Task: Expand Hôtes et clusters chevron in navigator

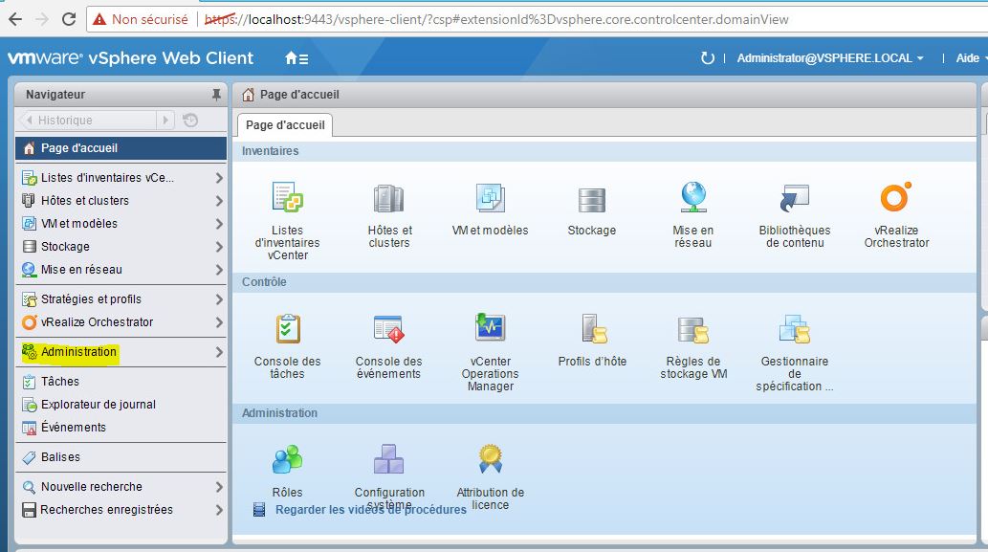Action: pos(219,200)
